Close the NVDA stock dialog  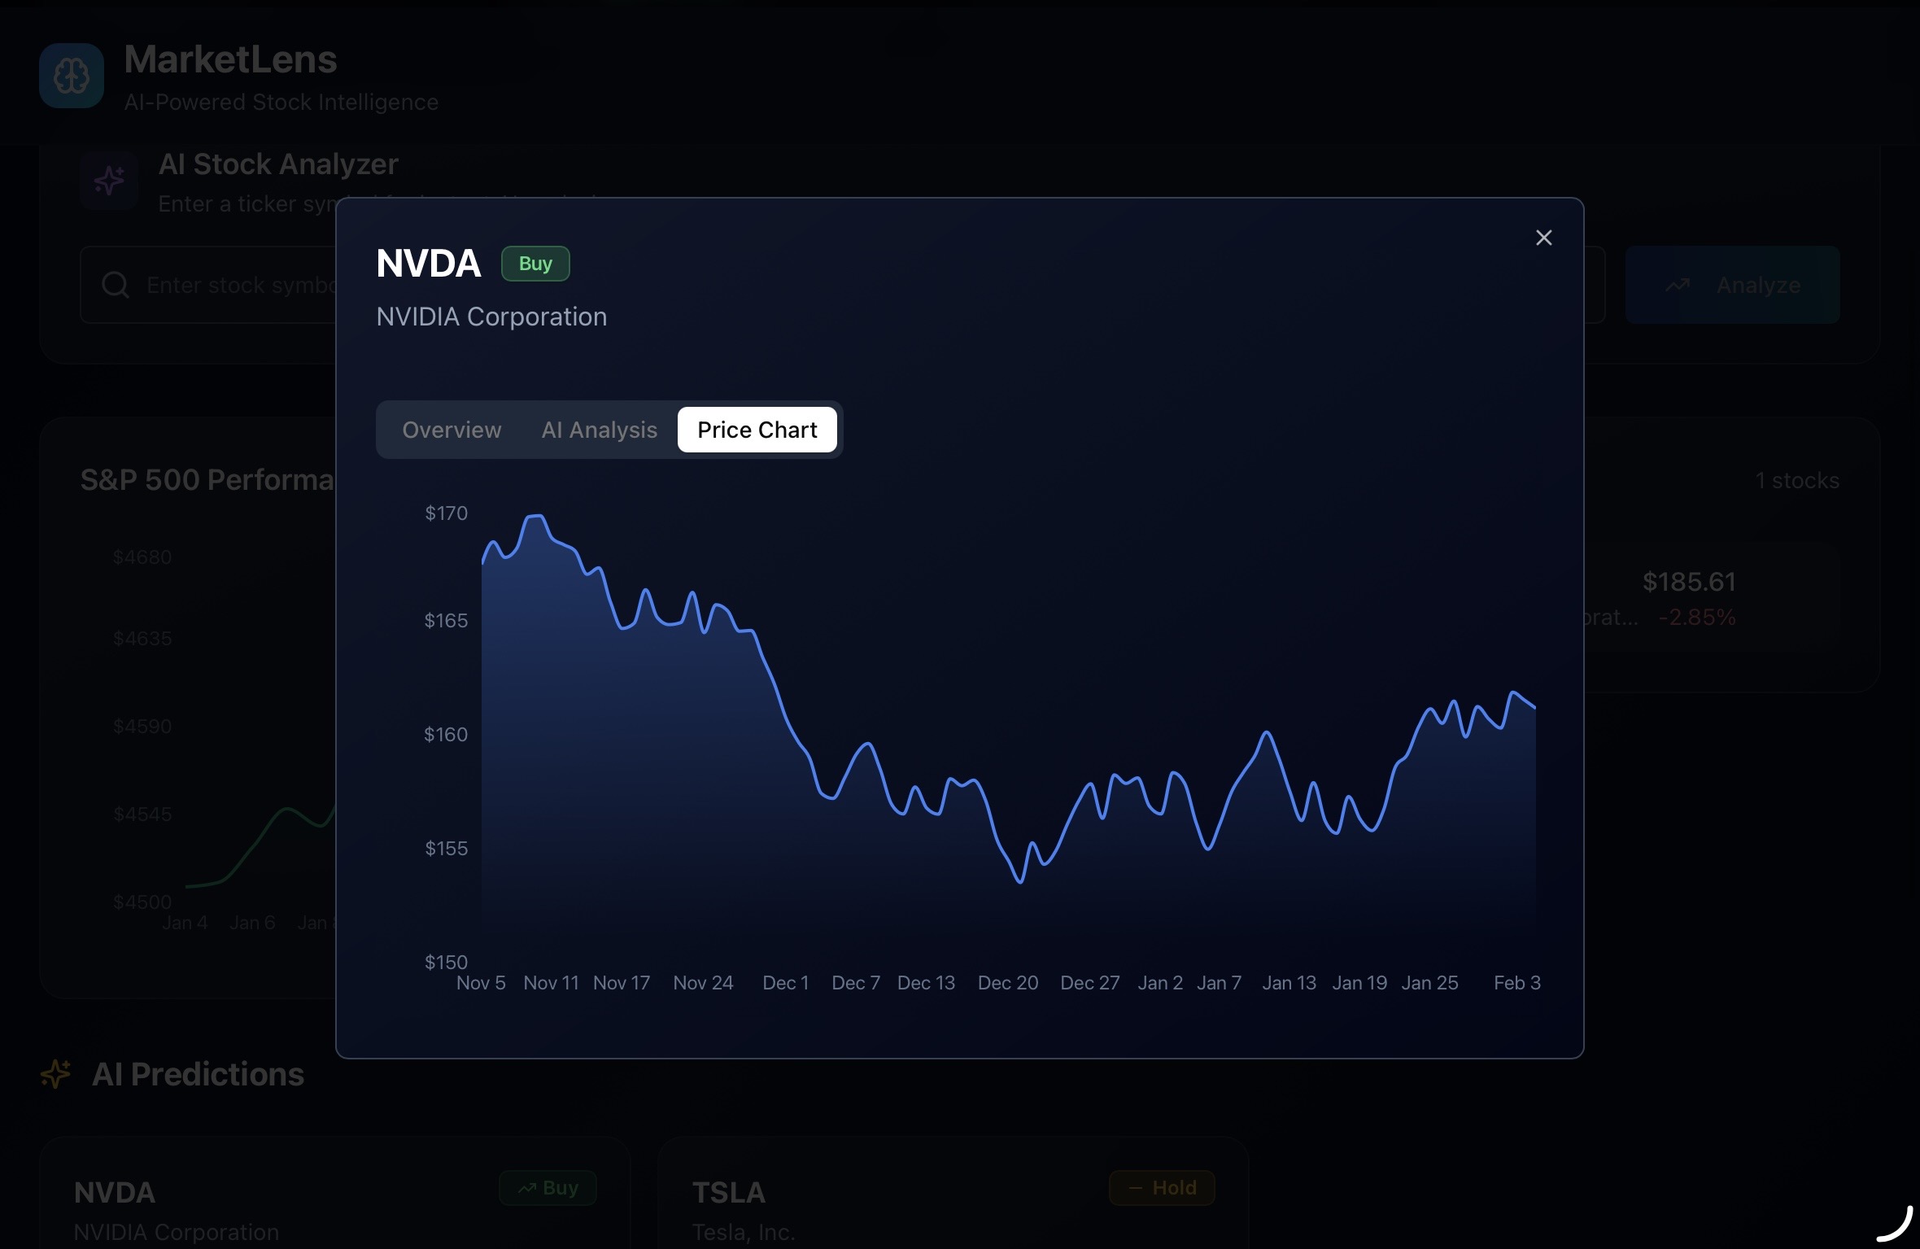click(1543, 238)
